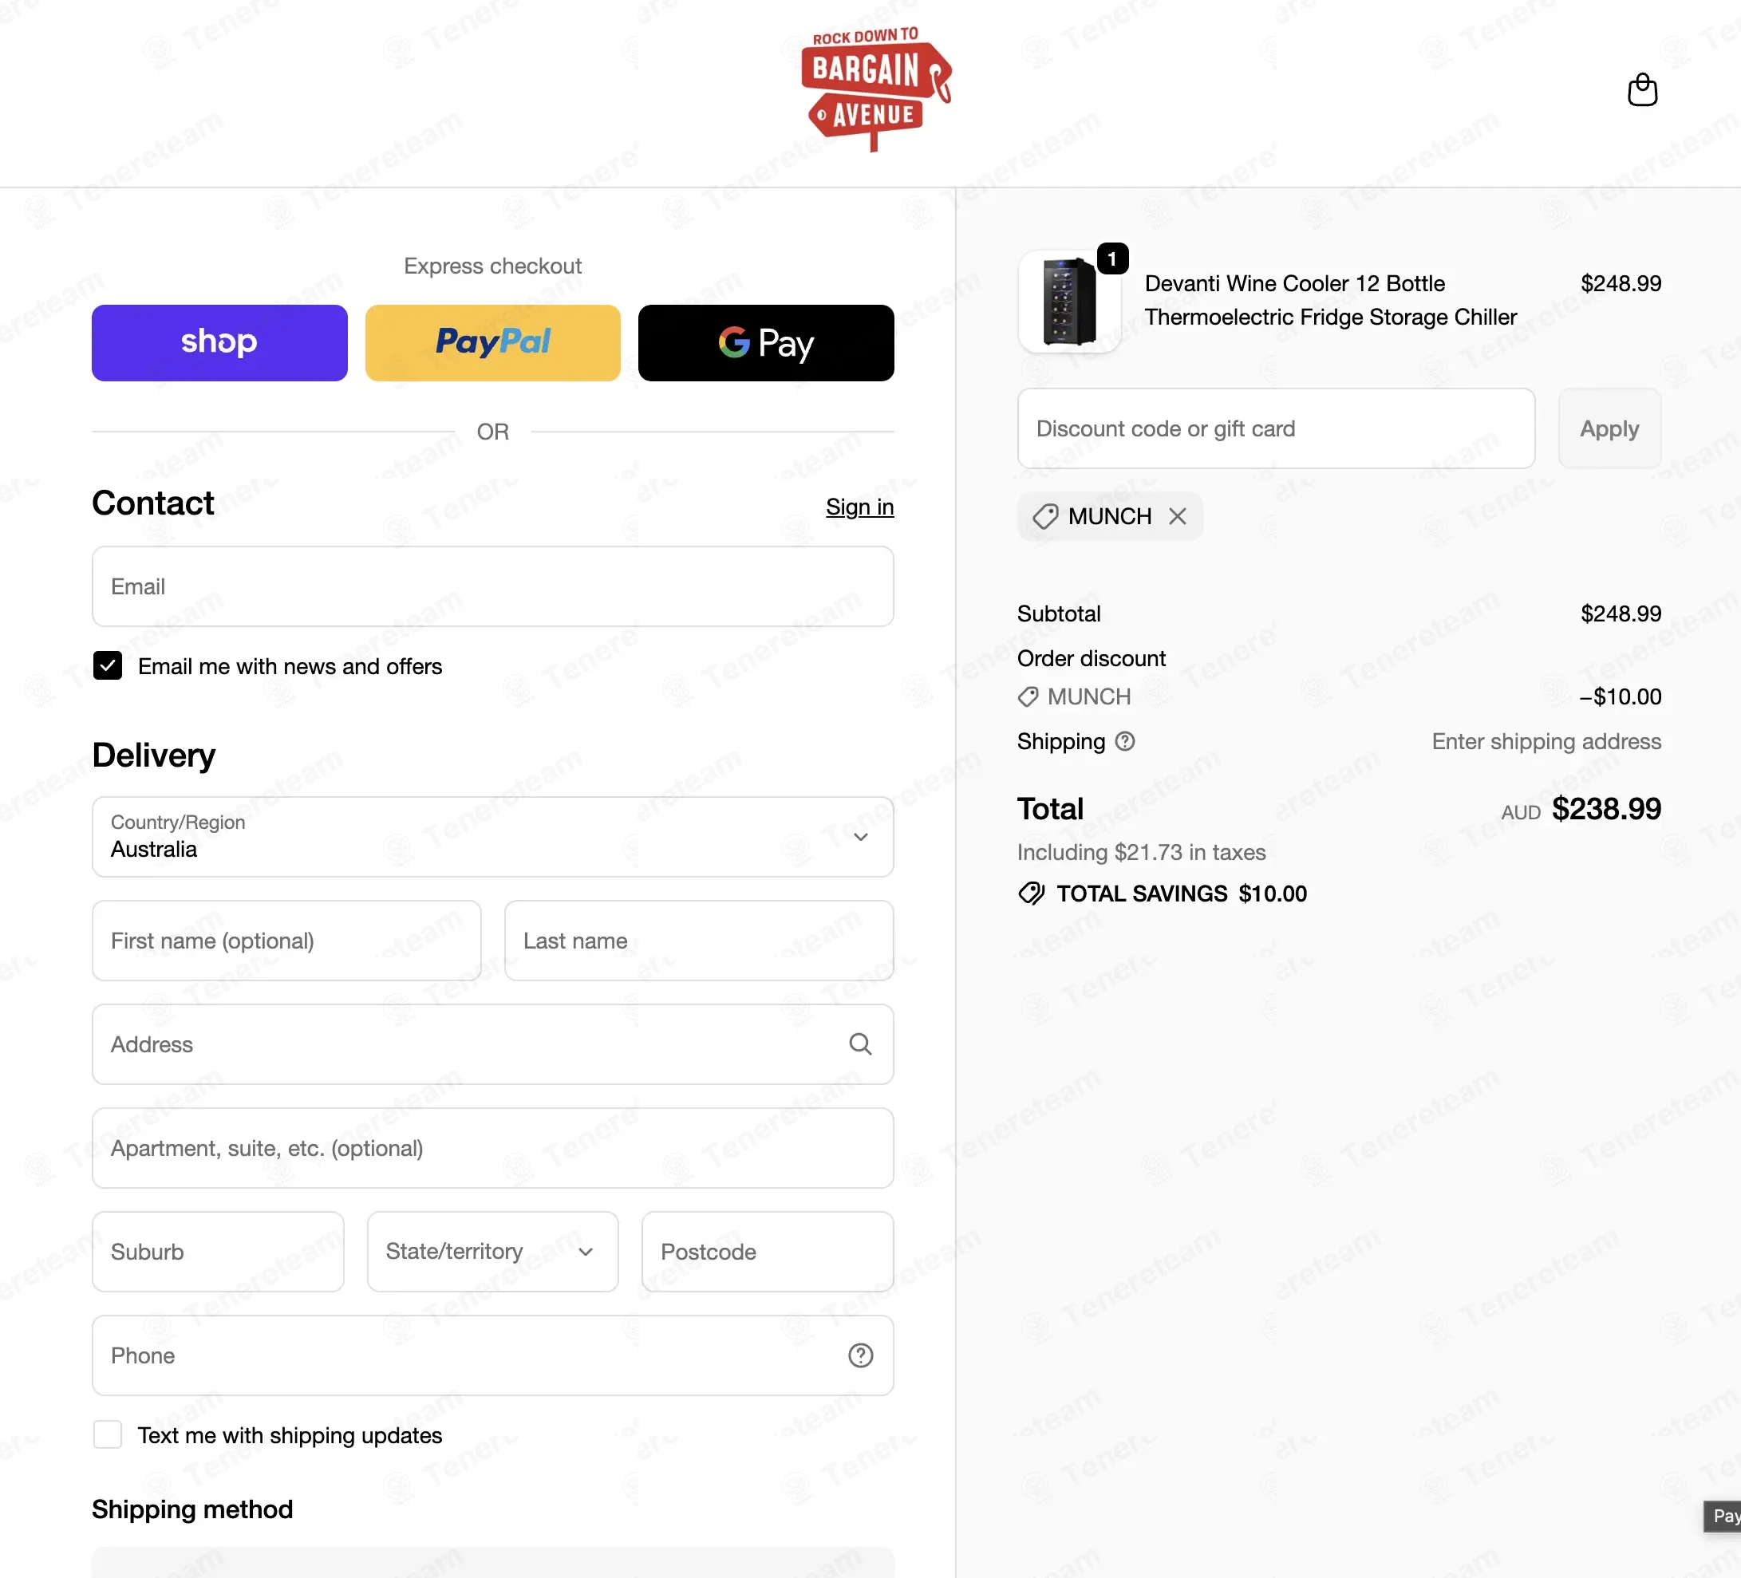Pay with Shop Pay express button
Viewport: 1741px width, 1578px height.
[219, 343]
